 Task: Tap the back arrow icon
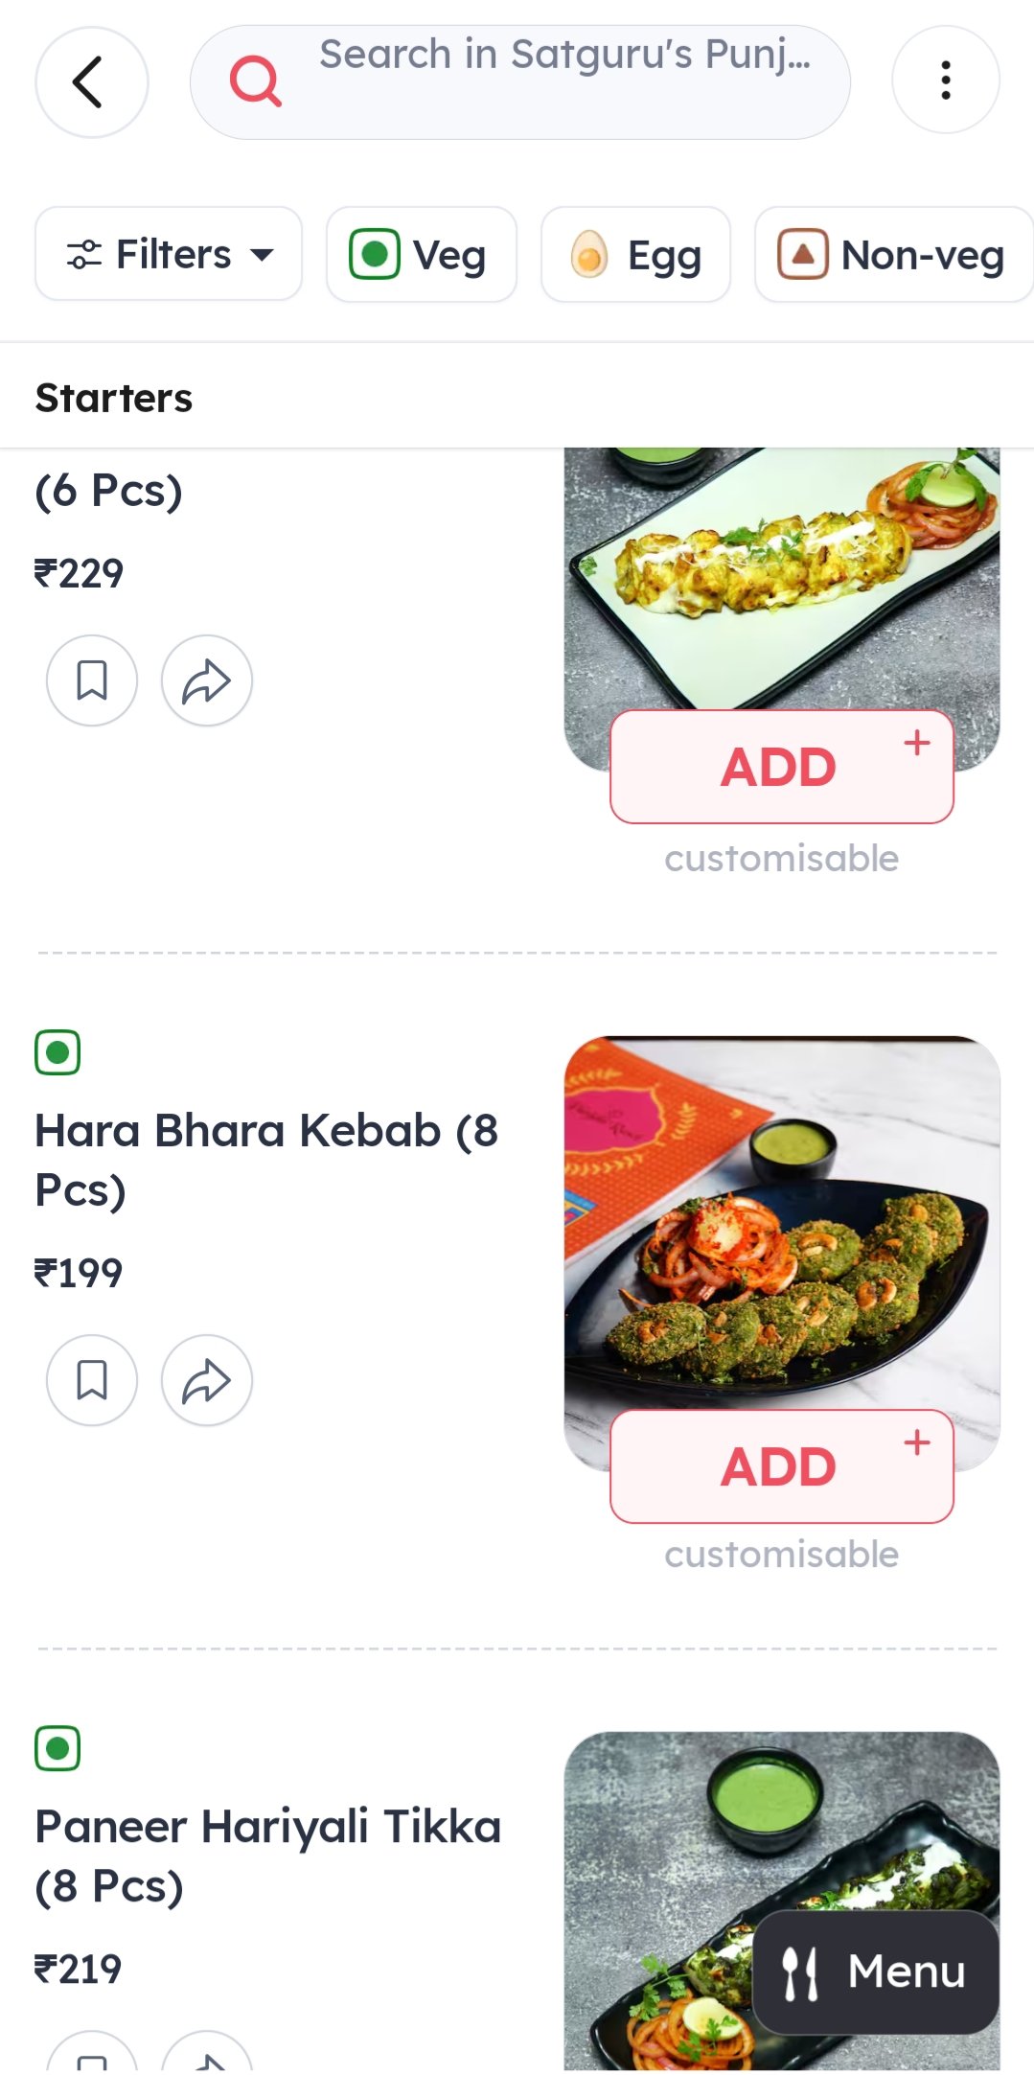91,81
